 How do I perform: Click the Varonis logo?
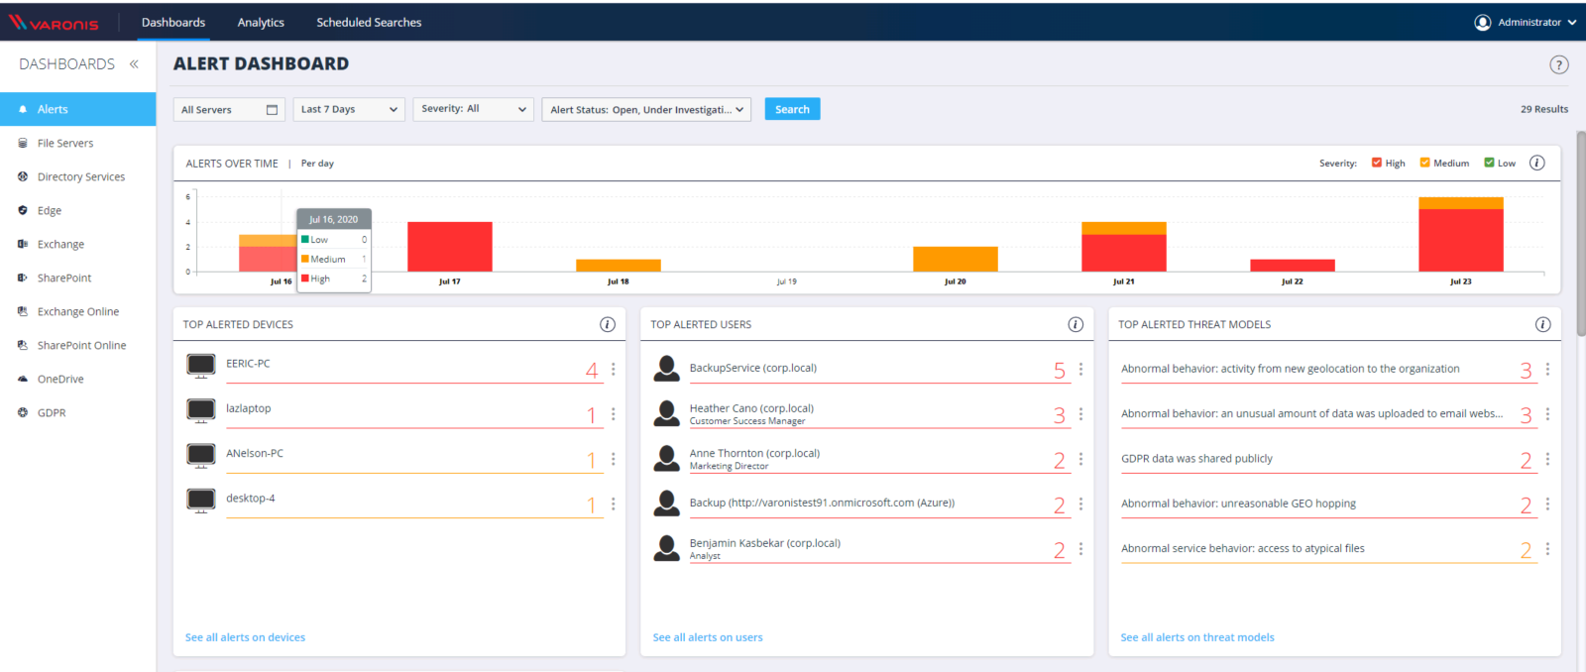pyautogui.click(x=54, y=23)
